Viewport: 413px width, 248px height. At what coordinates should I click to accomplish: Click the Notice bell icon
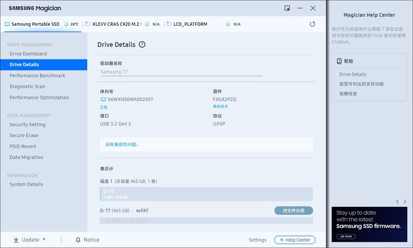(78, 240)
